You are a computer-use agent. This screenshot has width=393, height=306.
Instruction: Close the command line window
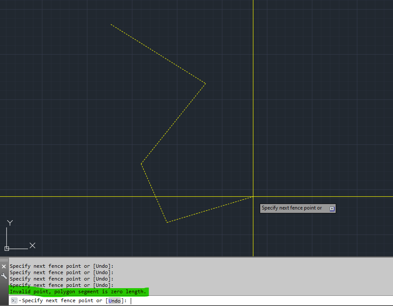[4, 266]
